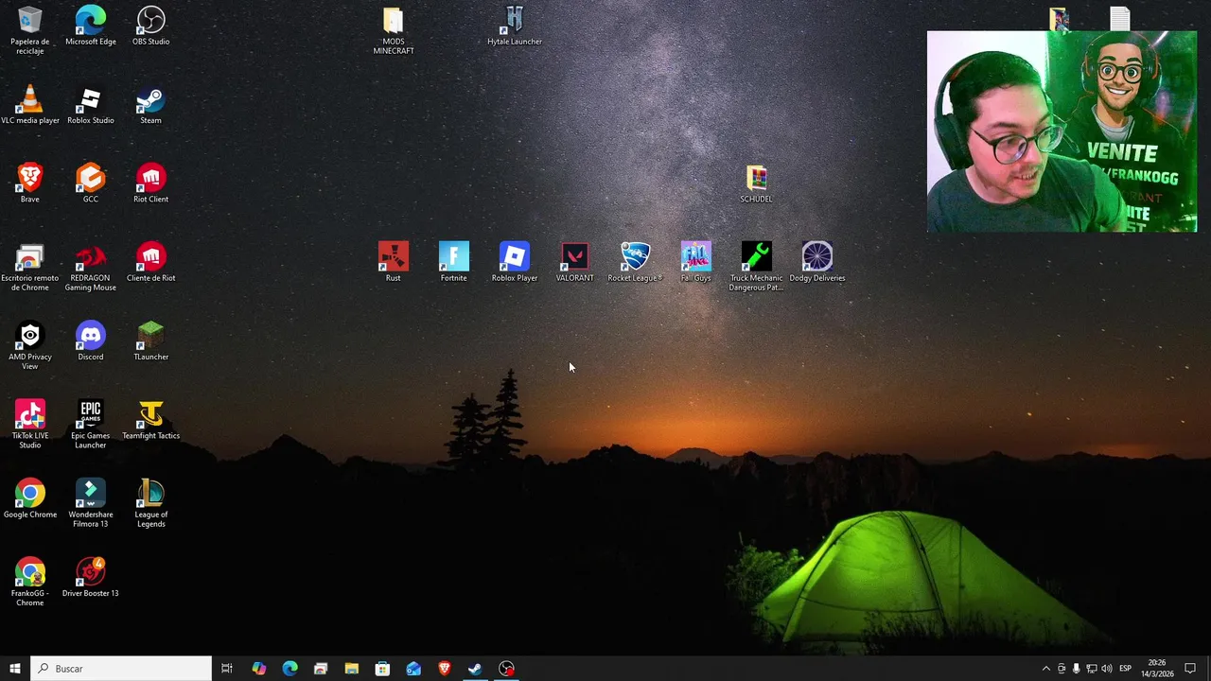This screenshot has height=681, width=1211.
Task: Select the Cliente de Riot icon
Action: click(150, 262)
